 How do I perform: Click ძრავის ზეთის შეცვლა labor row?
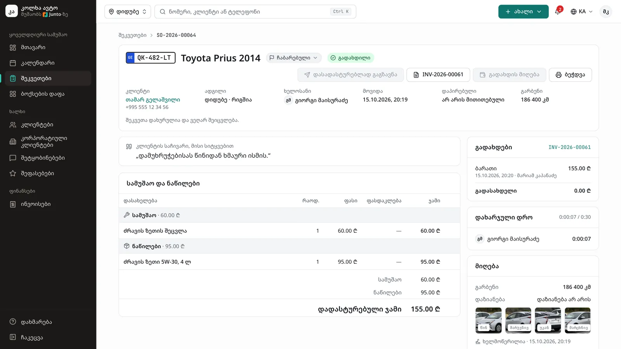[x=289, y=231]
